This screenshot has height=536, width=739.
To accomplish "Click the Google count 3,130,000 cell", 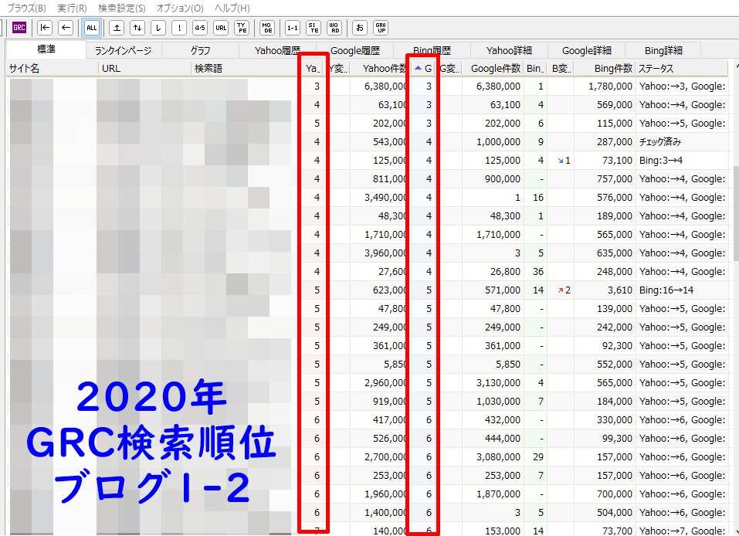I will [x=493, y=383].
